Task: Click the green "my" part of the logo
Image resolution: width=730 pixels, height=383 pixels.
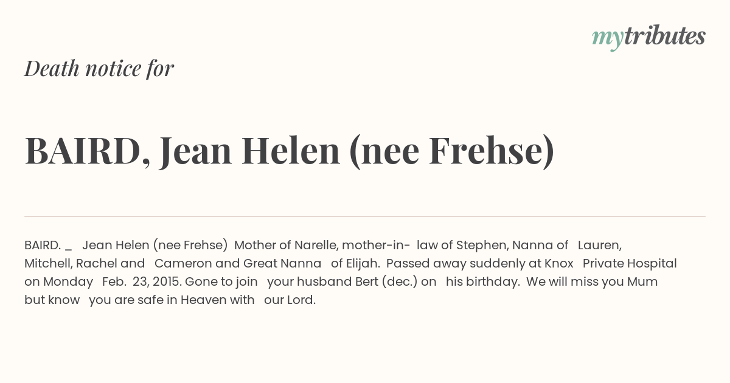Action: click(x=607, y=39)
